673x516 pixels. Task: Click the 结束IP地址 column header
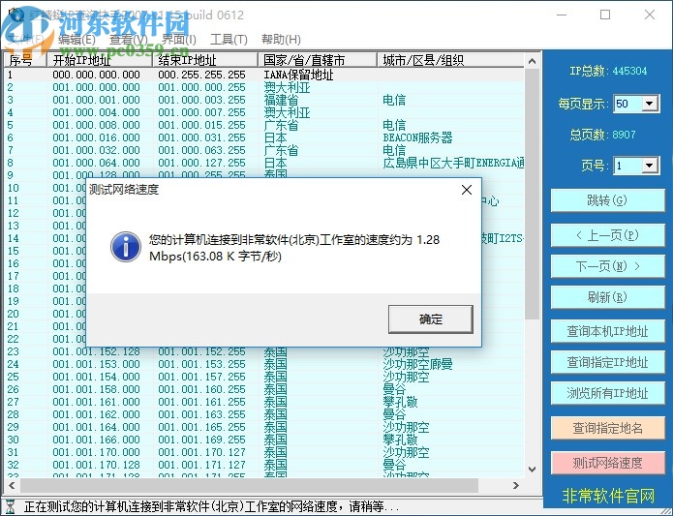205,60
